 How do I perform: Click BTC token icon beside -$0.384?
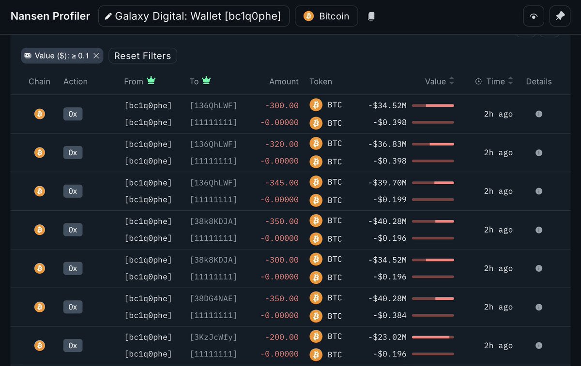pyautogui.click(x=316, y=316)
